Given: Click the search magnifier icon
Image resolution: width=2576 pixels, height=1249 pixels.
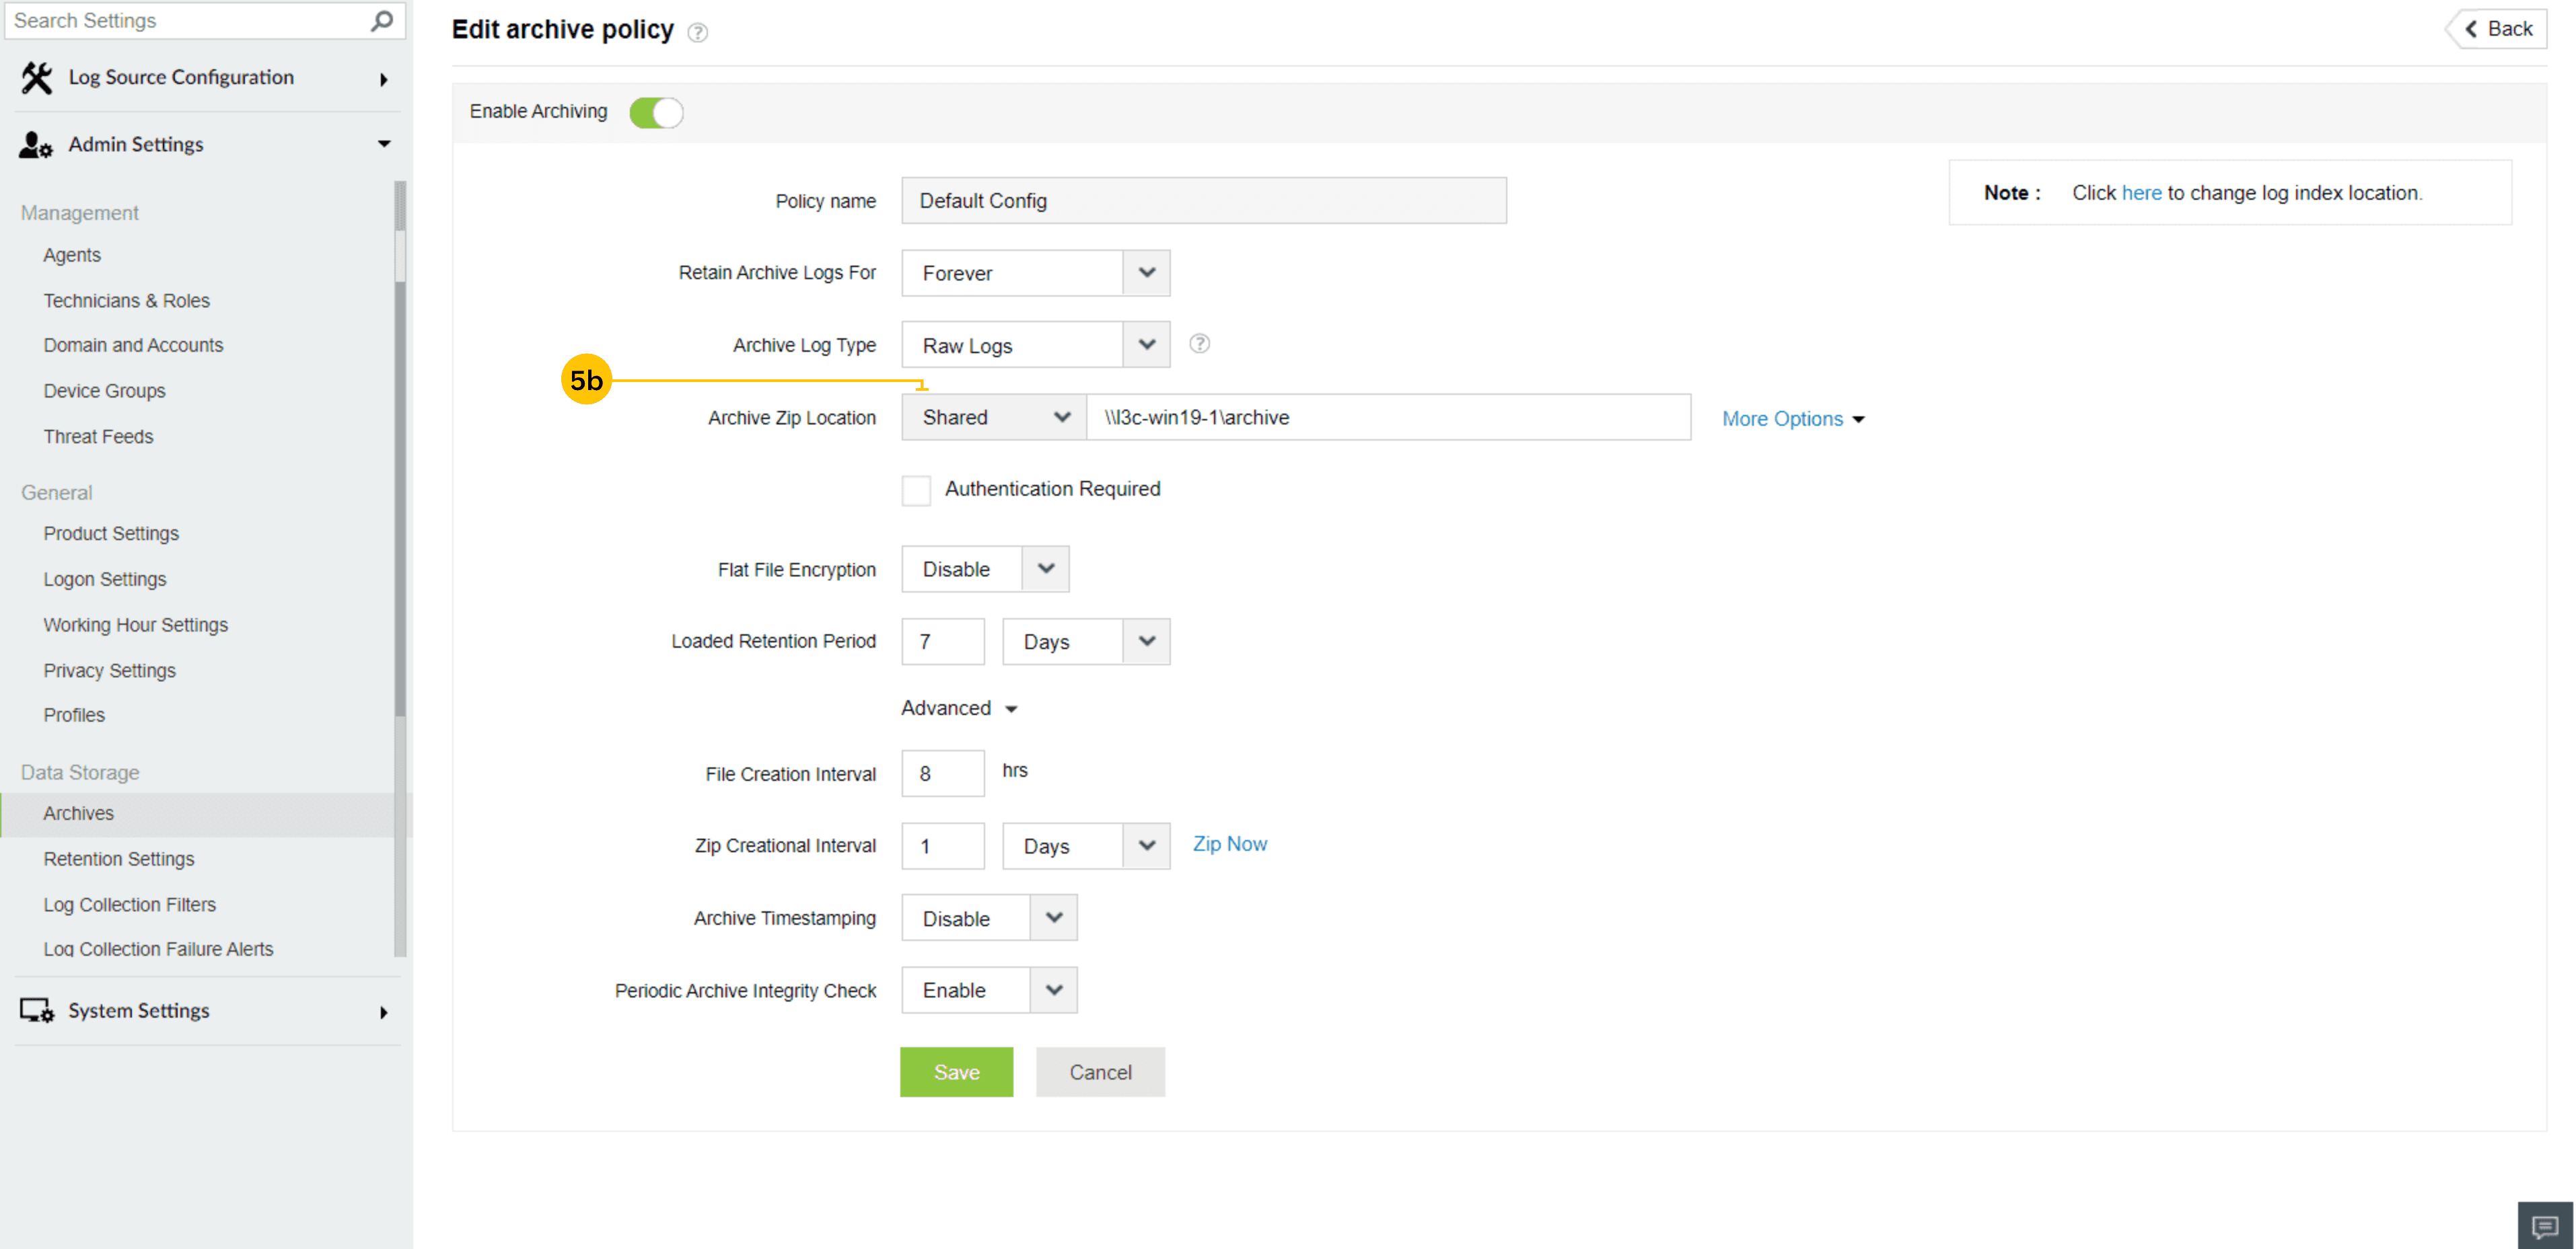Looking at the screenshot, I should click(382, 21).
